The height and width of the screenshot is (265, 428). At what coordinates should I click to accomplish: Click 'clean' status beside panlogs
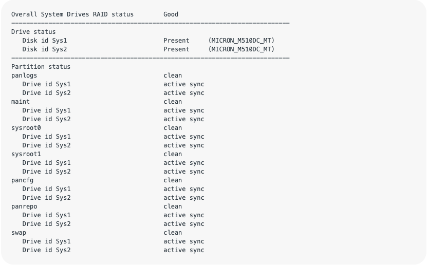pos(173,75)
